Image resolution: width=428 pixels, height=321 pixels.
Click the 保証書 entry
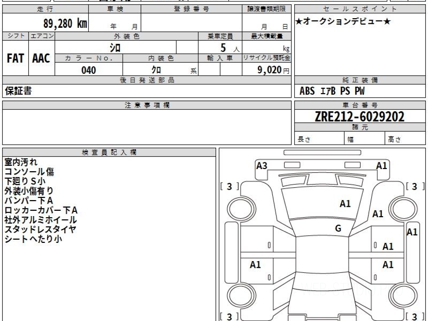(18, 91)
